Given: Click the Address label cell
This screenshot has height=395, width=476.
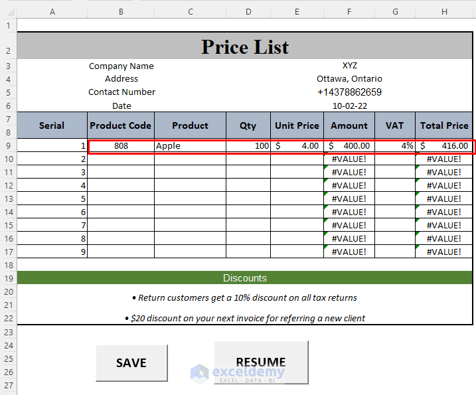Looking at the screenshot, I should click(121, 79).
